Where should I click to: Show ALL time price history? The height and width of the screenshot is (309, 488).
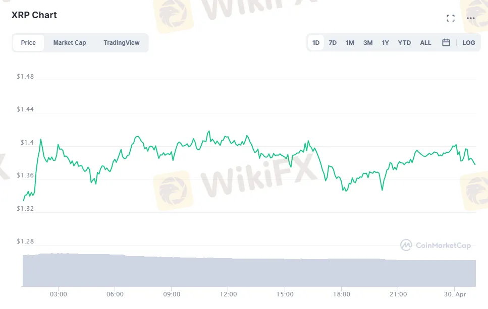pyautogui.click(x=425, y=43)
